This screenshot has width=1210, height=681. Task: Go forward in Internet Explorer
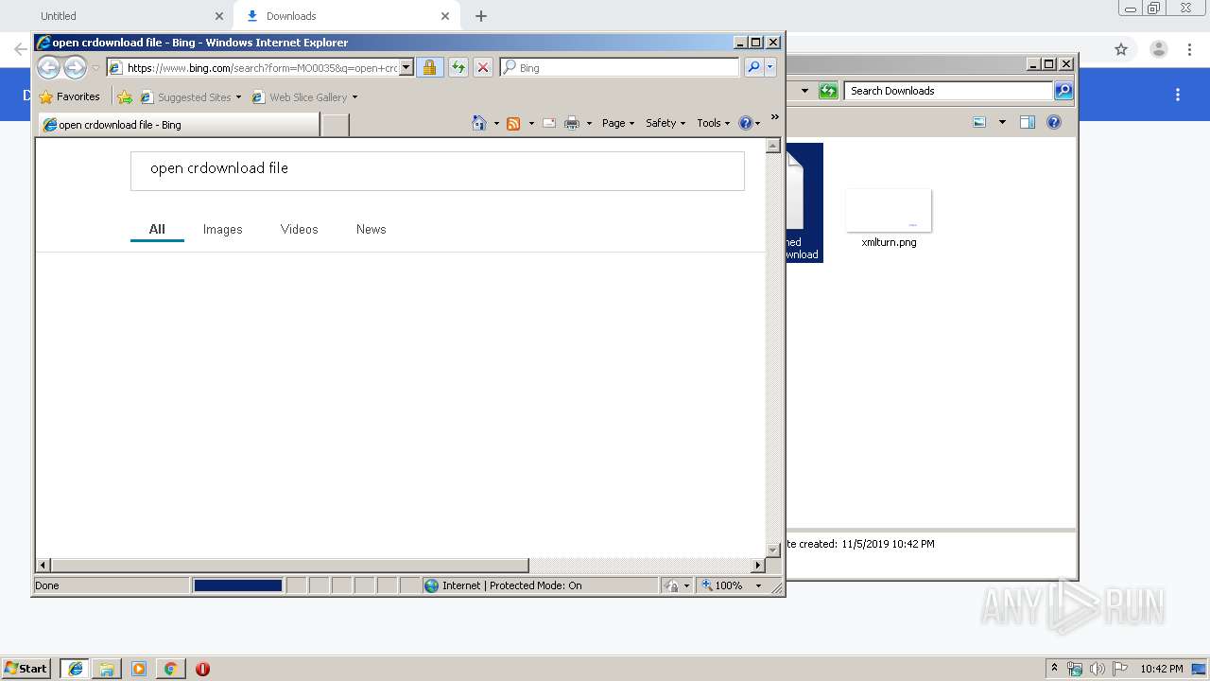[x=75, y=67]
